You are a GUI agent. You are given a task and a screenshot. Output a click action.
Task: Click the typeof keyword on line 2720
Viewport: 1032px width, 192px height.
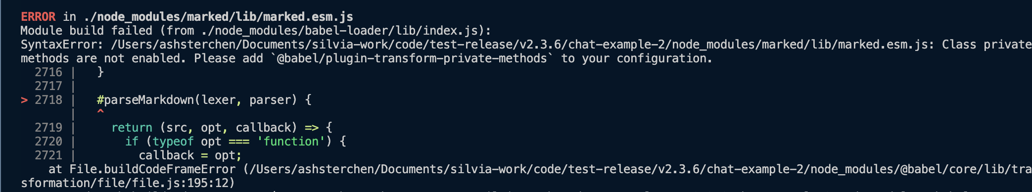[173, 142]
